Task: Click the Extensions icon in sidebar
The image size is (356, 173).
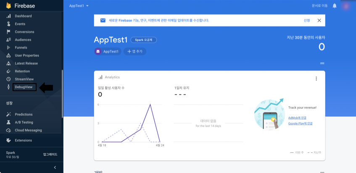Action: point(8,140)
